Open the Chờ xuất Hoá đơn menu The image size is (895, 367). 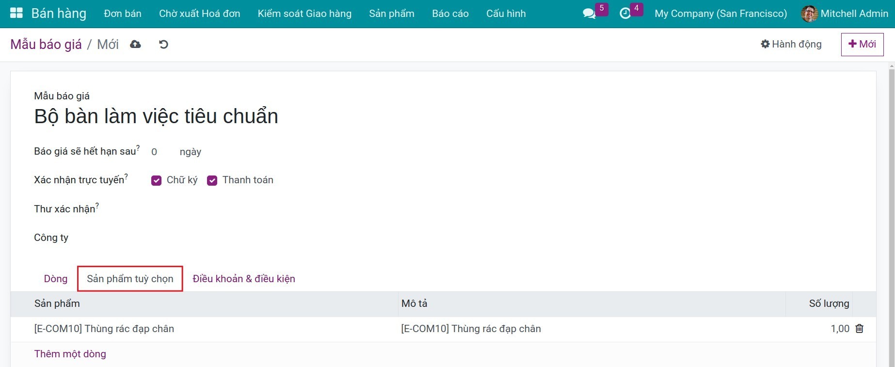(x=200, y=14)
